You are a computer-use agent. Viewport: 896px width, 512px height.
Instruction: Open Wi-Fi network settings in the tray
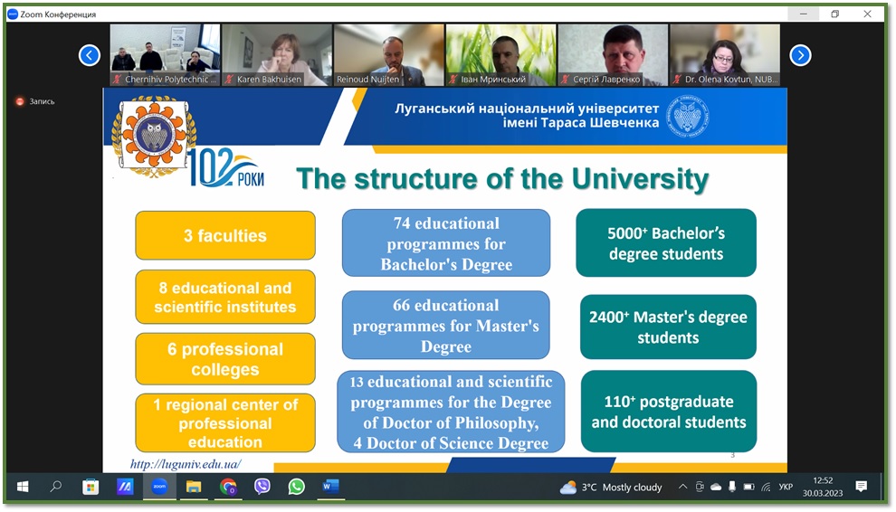[766, 488]
